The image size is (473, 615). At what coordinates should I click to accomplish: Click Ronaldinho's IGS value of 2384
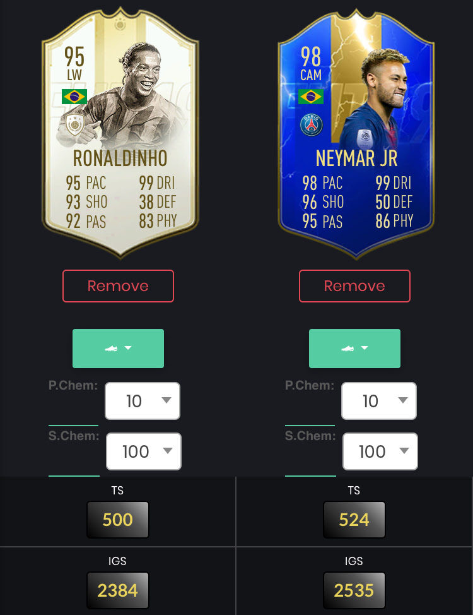point(117,590)
